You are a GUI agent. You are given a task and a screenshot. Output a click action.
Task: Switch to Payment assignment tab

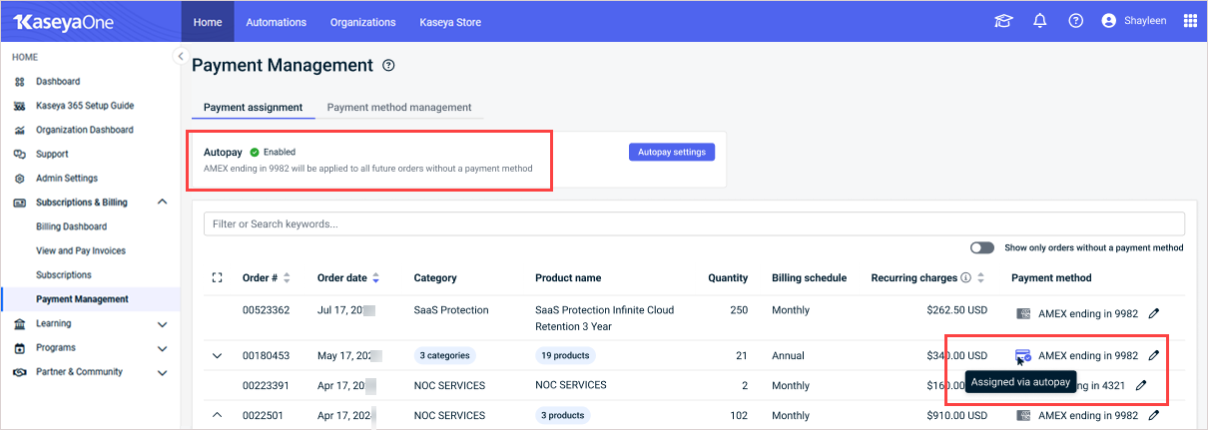tap(254, 108)
